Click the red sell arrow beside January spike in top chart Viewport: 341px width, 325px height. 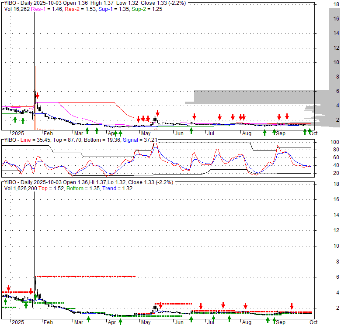(x=38, y=96)
